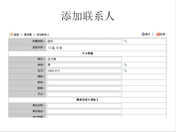
Task: Open category lookup magnifier beside 所属类别
Action: coord(125,41)
